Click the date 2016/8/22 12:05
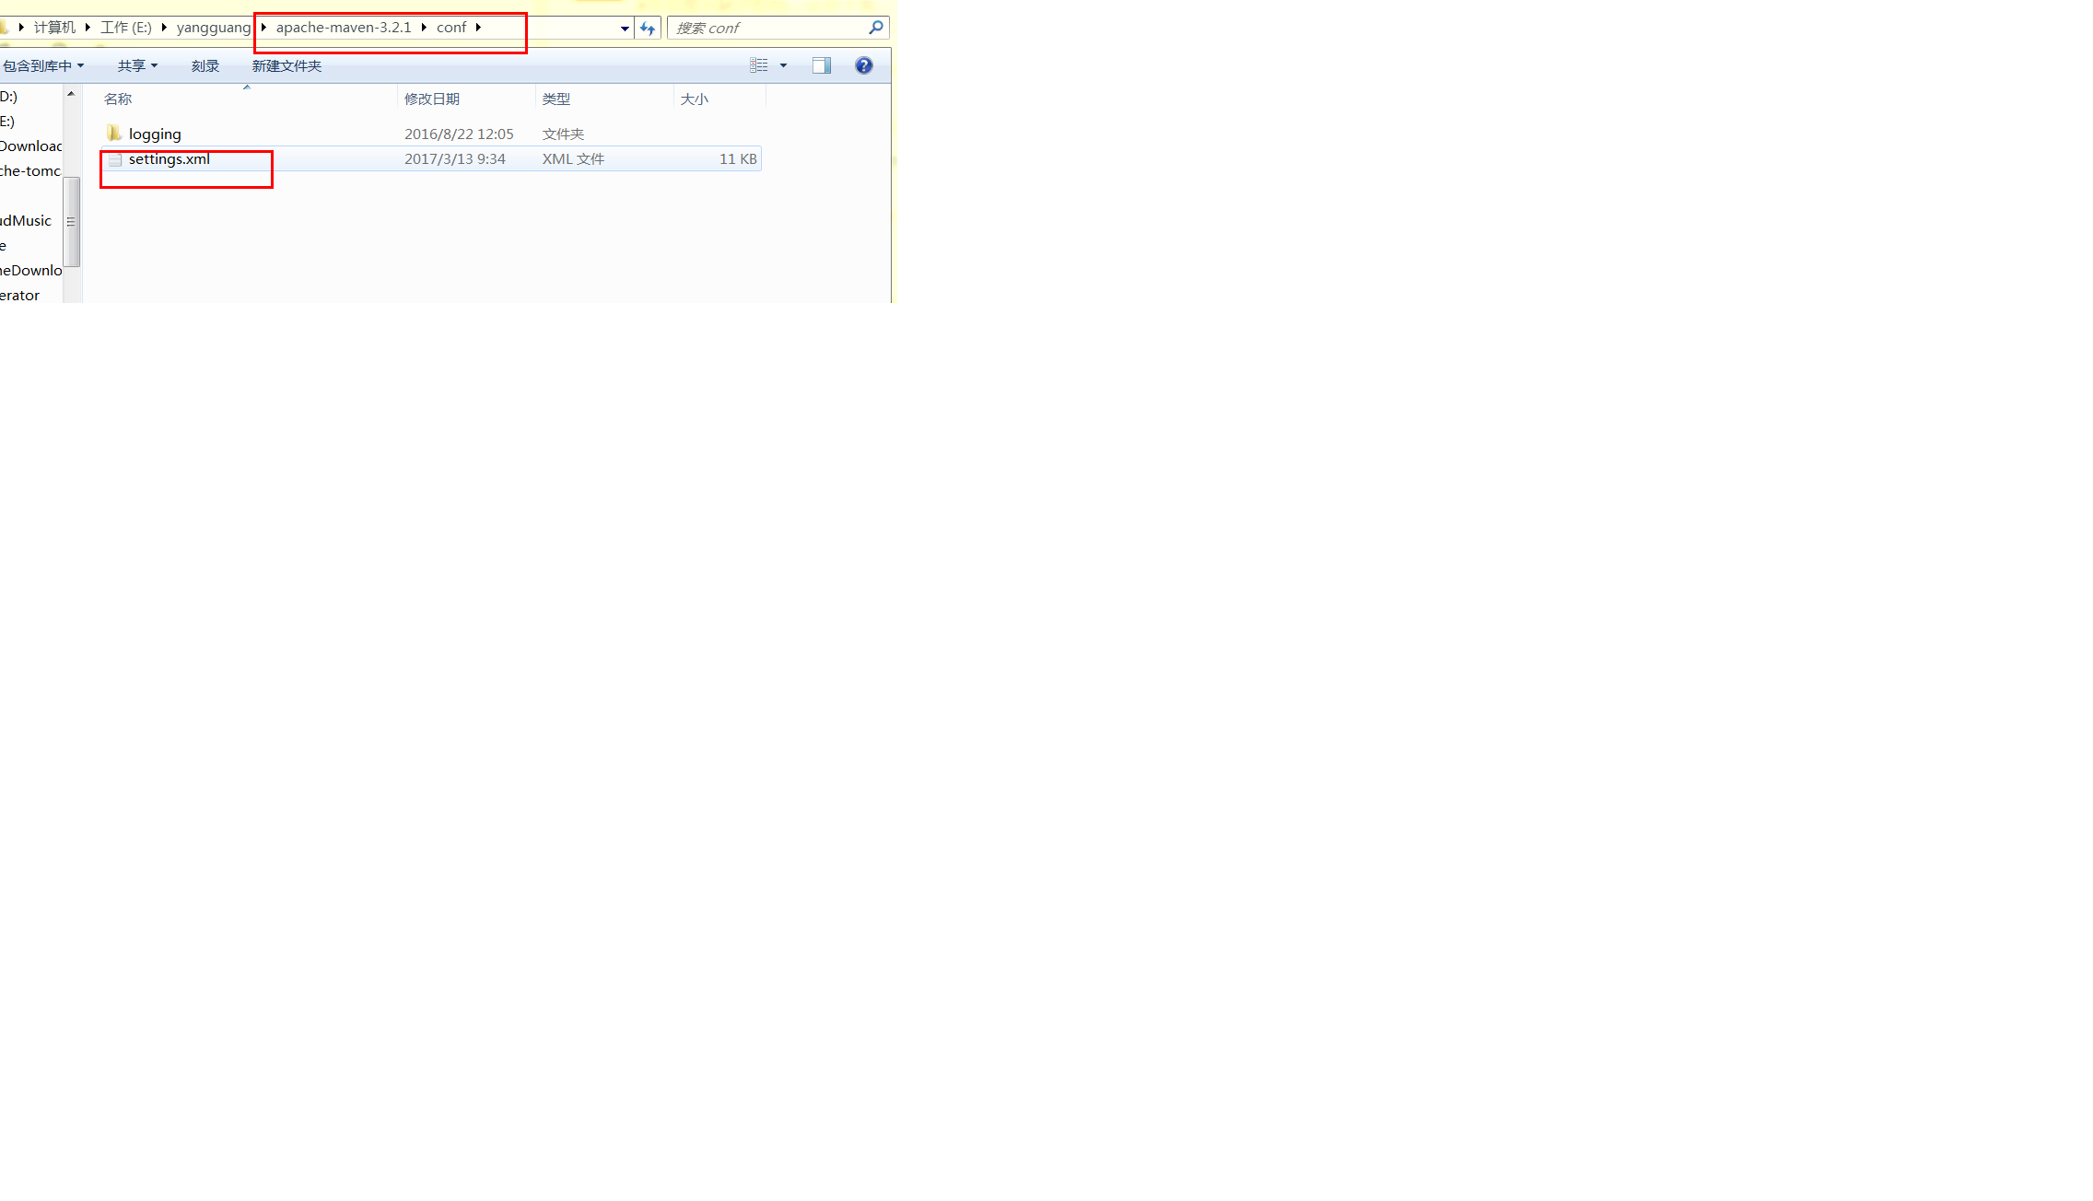The image size is (2093, 1201). pyautogui.click(x=459, y=134)
